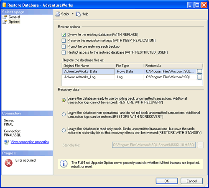Close the Restore Database window
The image size is (209, 188).
click(204, 5)
